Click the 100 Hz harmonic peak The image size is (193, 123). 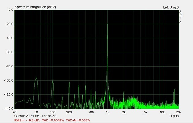53,81
